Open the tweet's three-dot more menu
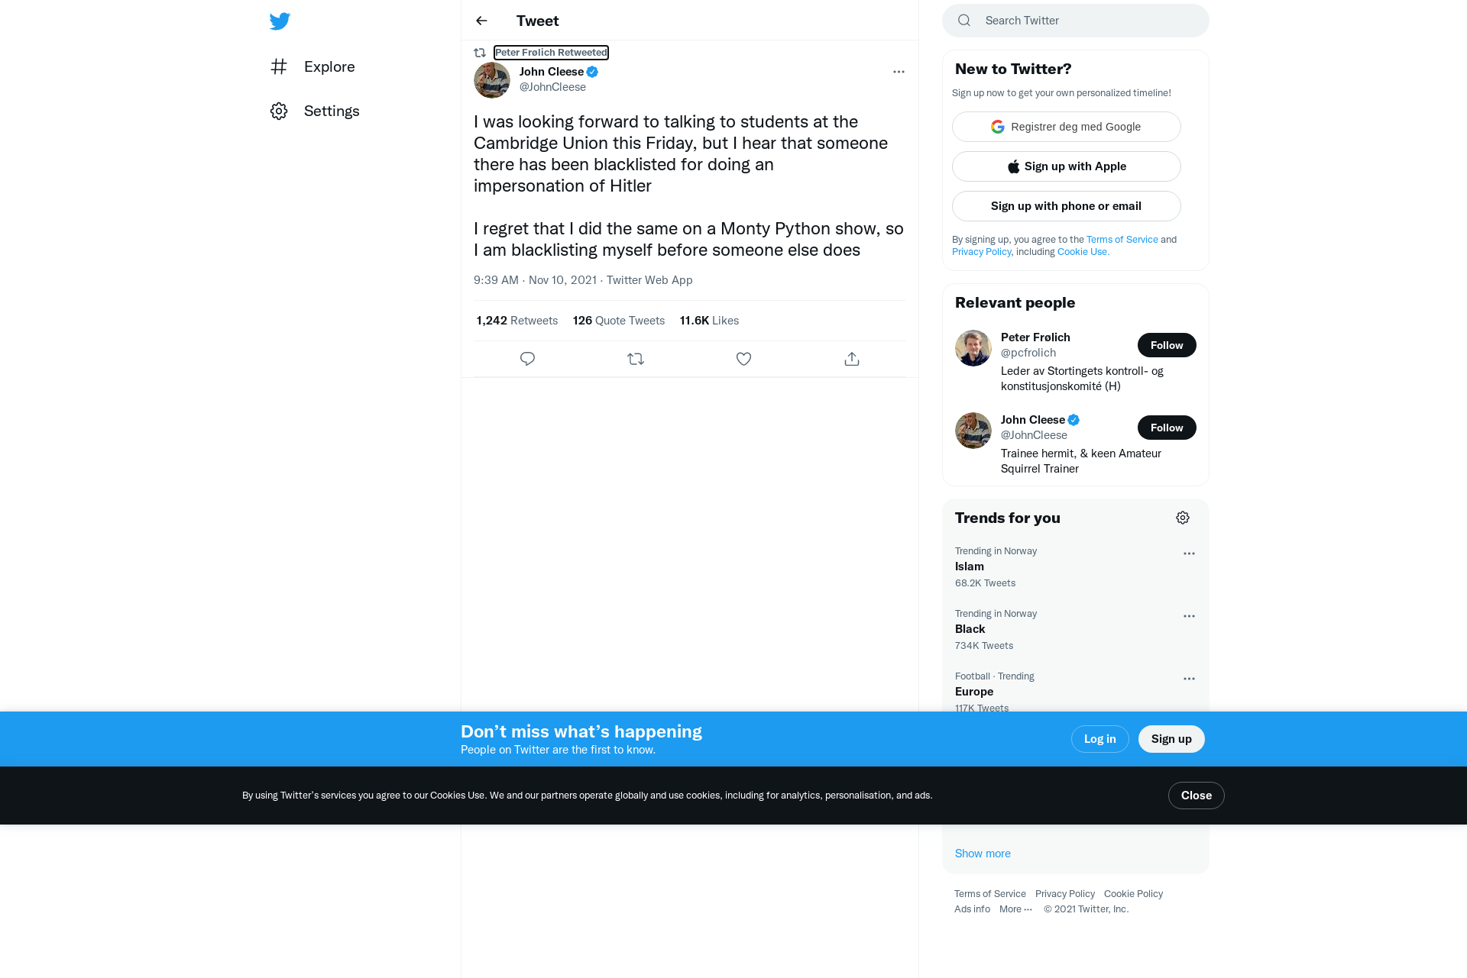The height and width of the screenshot is (978, 1467). pos(899,72)
